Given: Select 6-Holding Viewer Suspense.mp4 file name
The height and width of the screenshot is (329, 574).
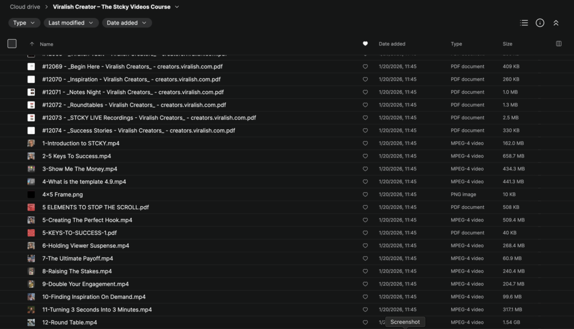Looking at the screenshot, I should (86, 245).
